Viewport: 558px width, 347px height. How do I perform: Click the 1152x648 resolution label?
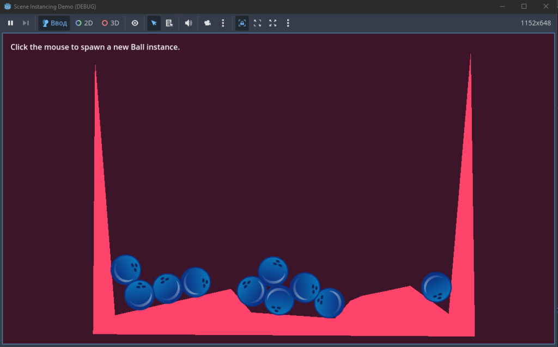[536, 23]
